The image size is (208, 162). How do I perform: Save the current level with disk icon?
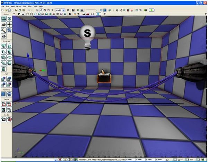click(x=16, y=10)
